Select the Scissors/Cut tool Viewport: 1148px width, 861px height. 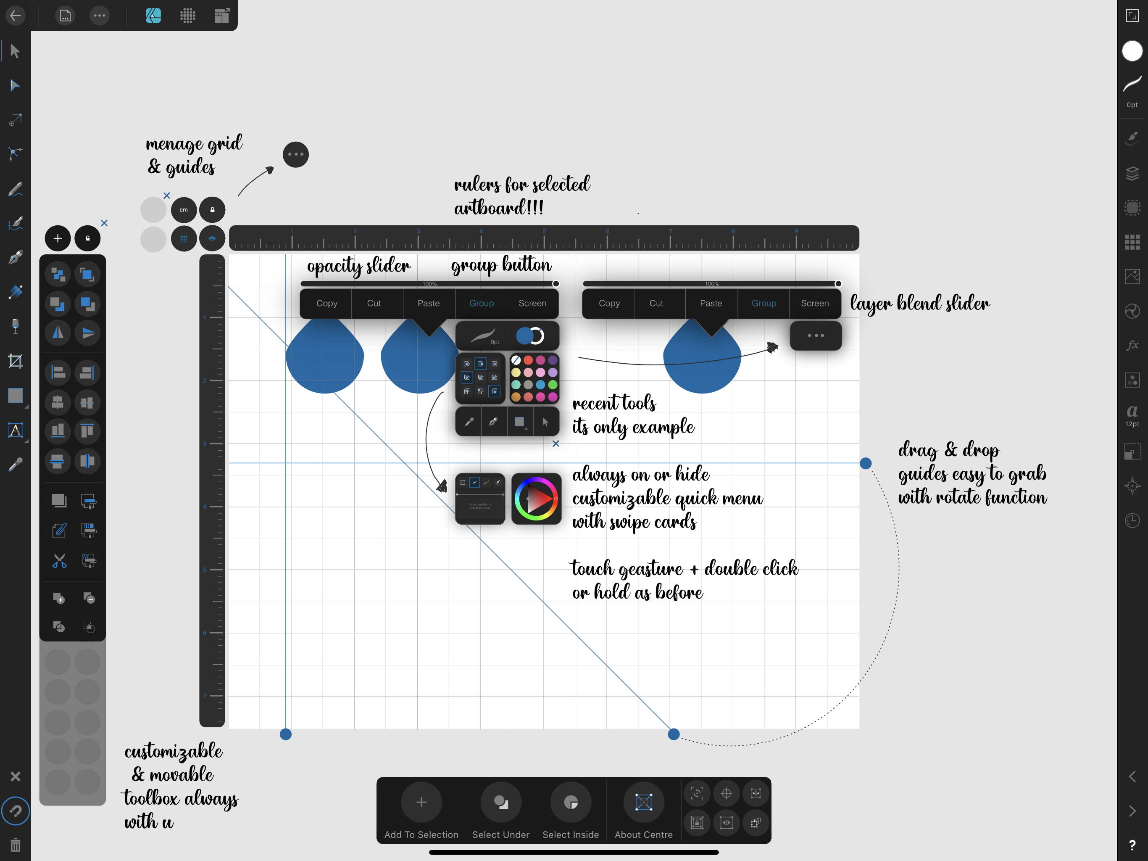point(59,563)
